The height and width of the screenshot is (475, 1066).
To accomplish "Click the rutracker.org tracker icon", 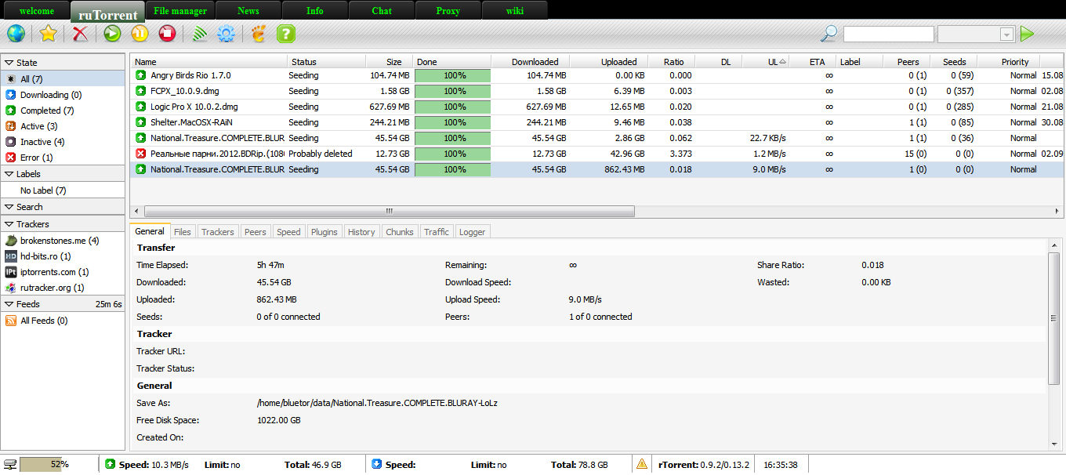I will (11, 288).
